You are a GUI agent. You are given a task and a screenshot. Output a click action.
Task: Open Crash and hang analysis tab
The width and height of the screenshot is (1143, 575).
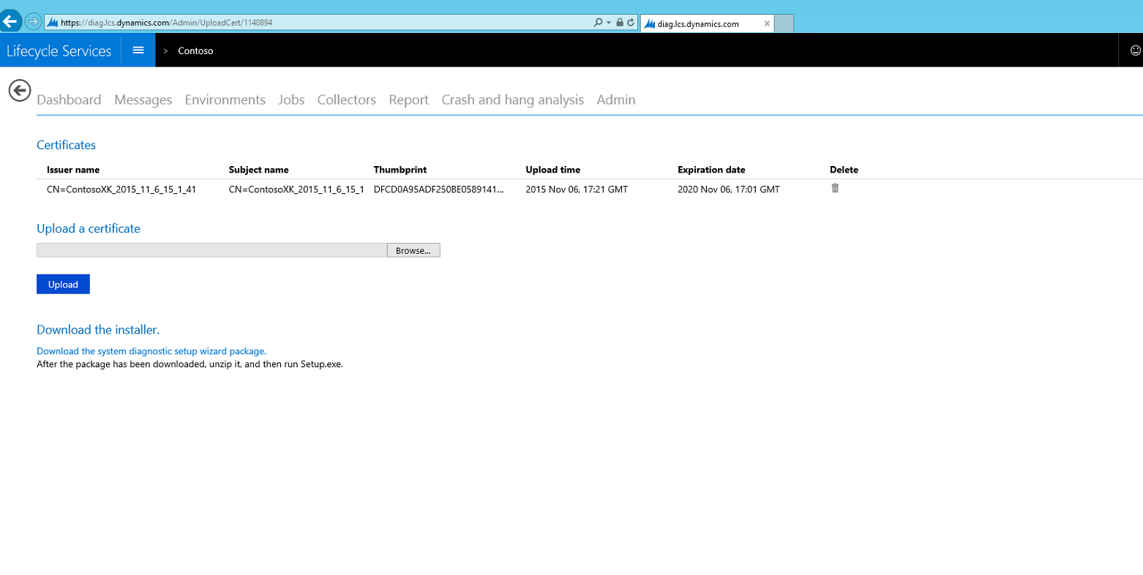(x=513, y=100)
